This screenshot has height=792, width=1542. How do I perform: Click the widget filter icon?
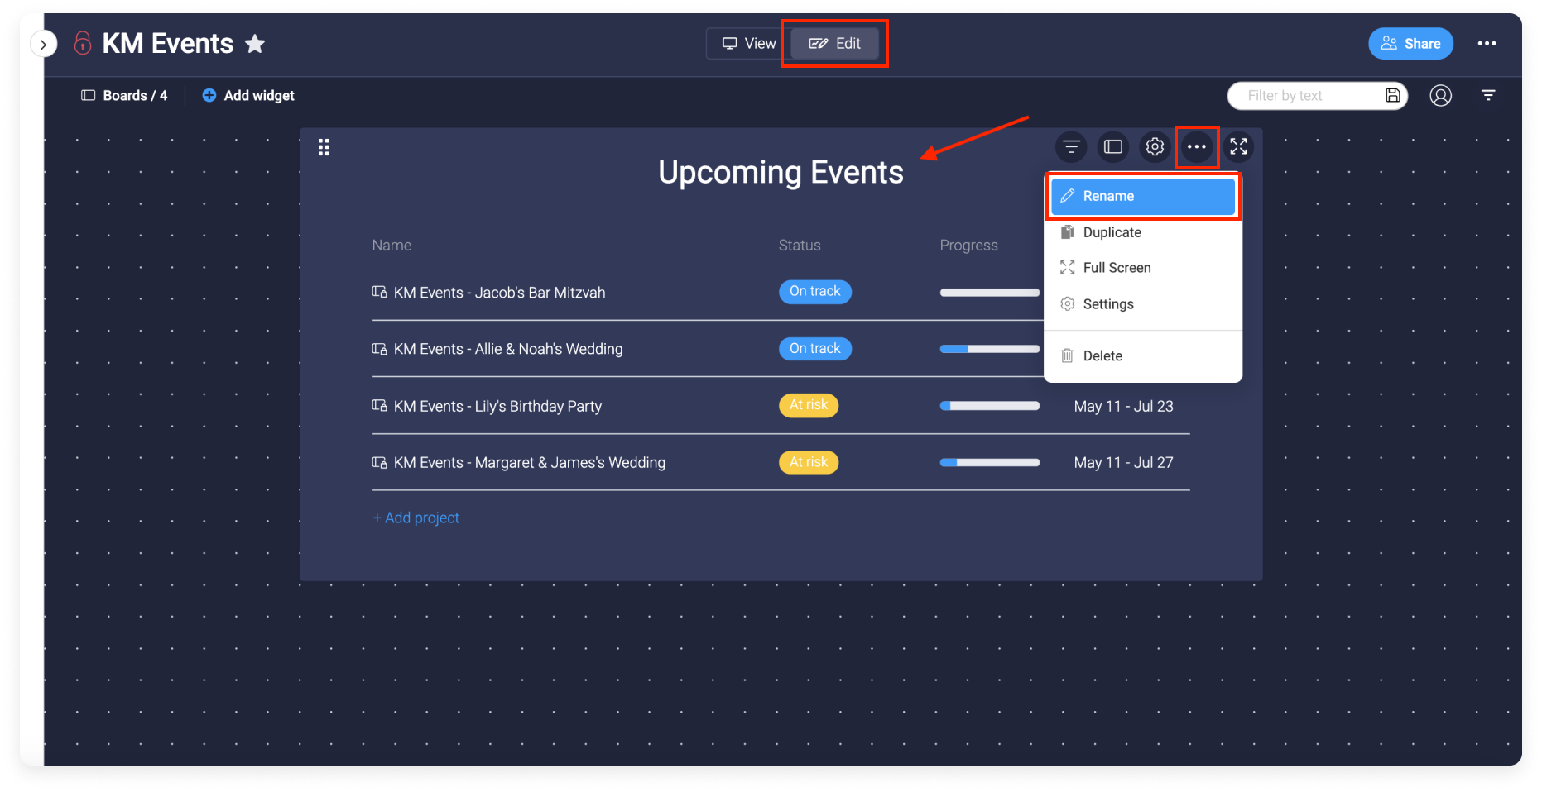pos(1071,147)
